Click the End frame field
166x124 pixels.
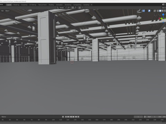pos(162,117)
